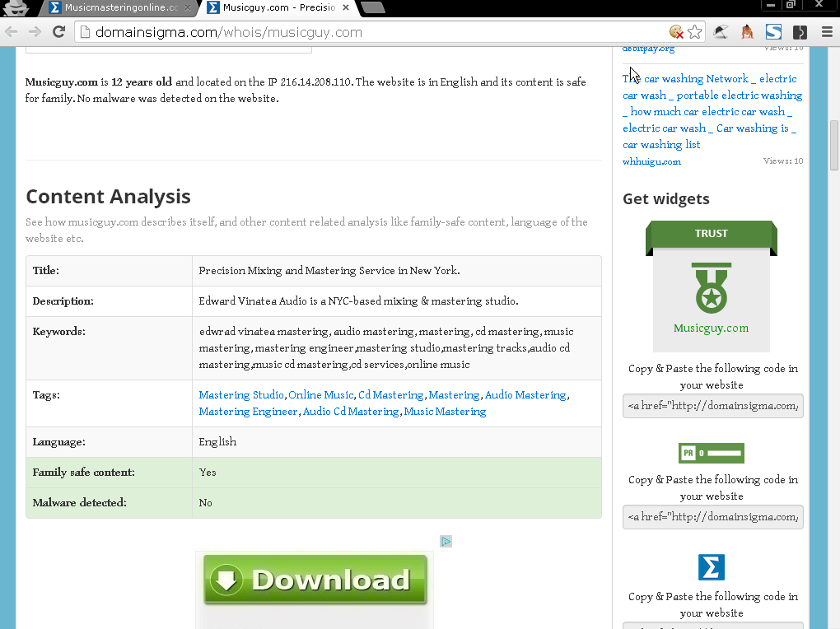Viewport: 840px width, 629px height.
Task: Click the standalone Mastering tag link
Action: coord(454,395)
